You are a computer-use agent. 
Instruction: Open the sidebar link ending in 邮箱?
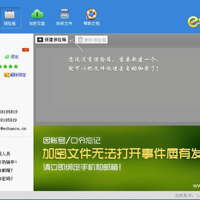pyautogui.click(x=7, y=171)
